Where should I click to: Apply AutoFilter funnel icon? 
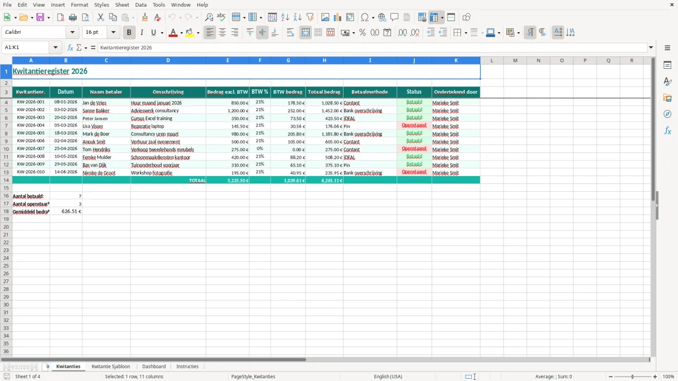pos(310,17)
